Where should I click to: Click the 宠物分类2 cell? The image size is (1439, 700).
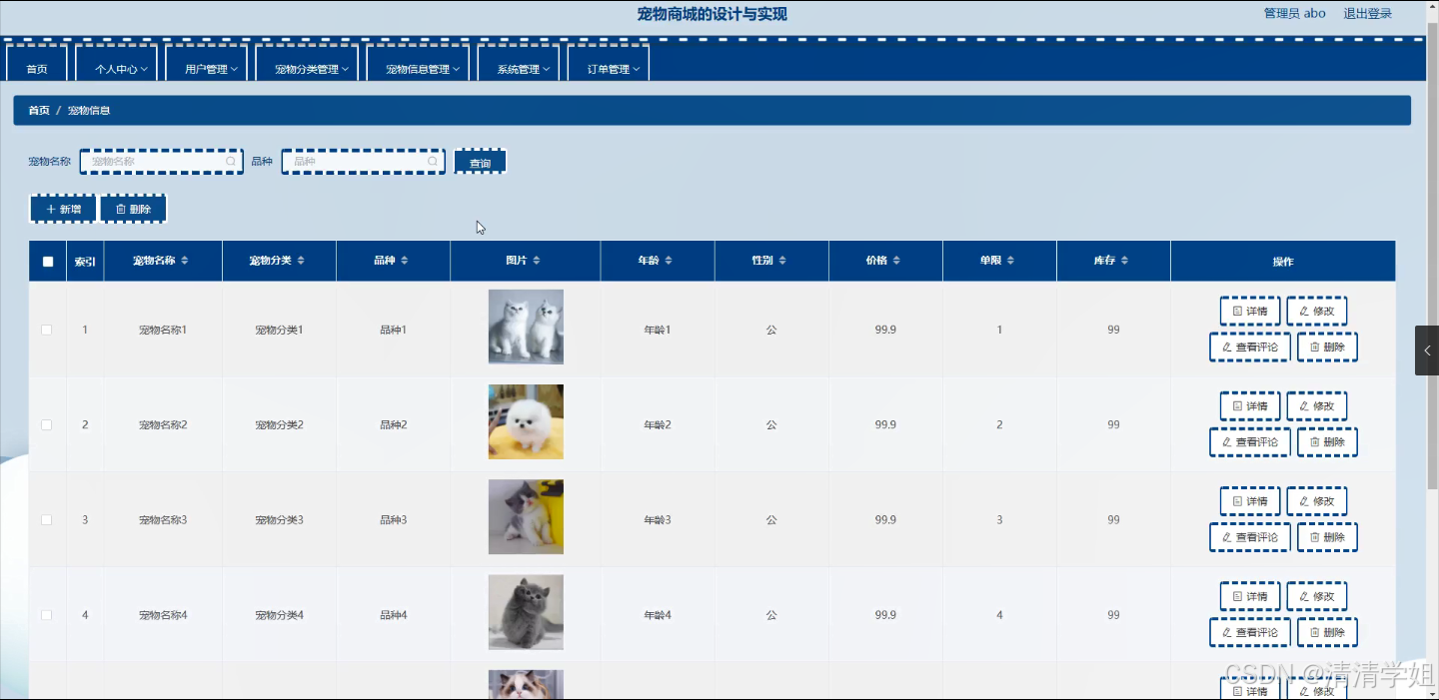tap(279, 424)
